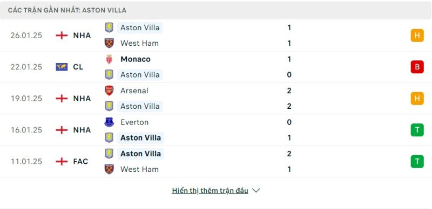Click England flag beside 26.01.25 match
Viewport: 432px width, 209px height.
tap(62, 36)
